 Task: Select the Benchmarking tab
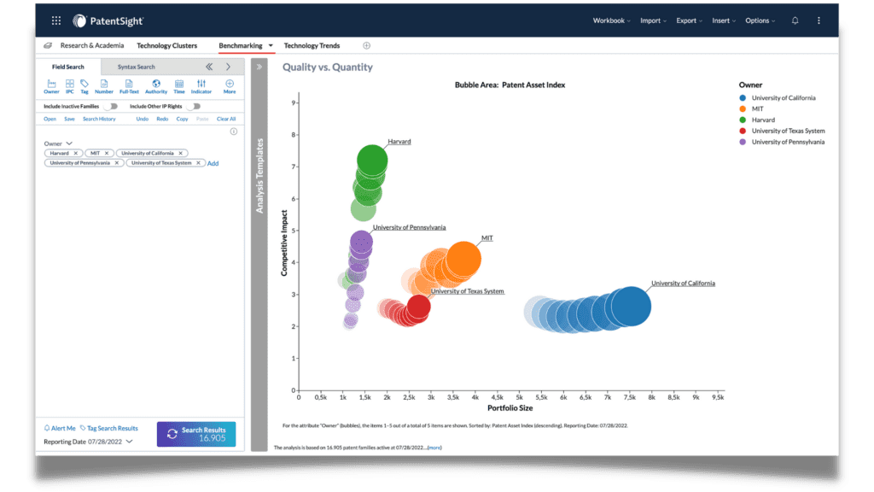(x=240, y=46)
